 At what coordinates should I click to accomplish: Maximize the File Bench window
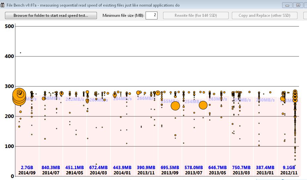(x=298, y=5)
